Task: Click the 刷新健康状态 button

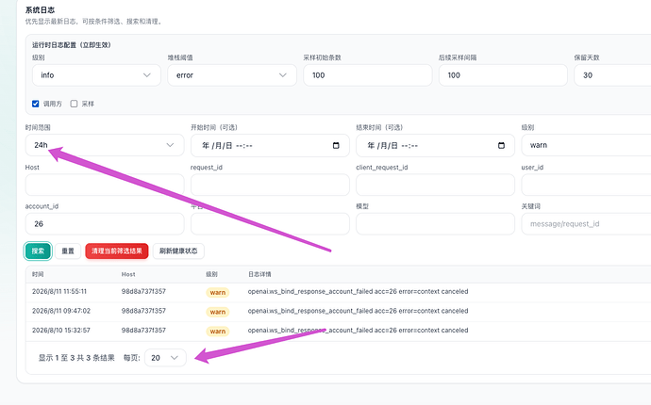Action: (178, 251)
